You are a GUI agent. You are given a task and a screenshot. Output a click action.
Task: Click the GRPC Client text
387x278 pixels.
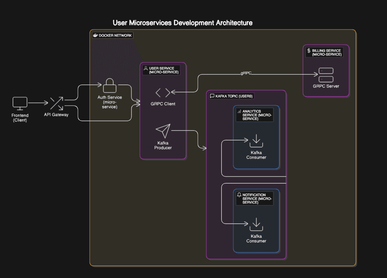coord(163,104)
